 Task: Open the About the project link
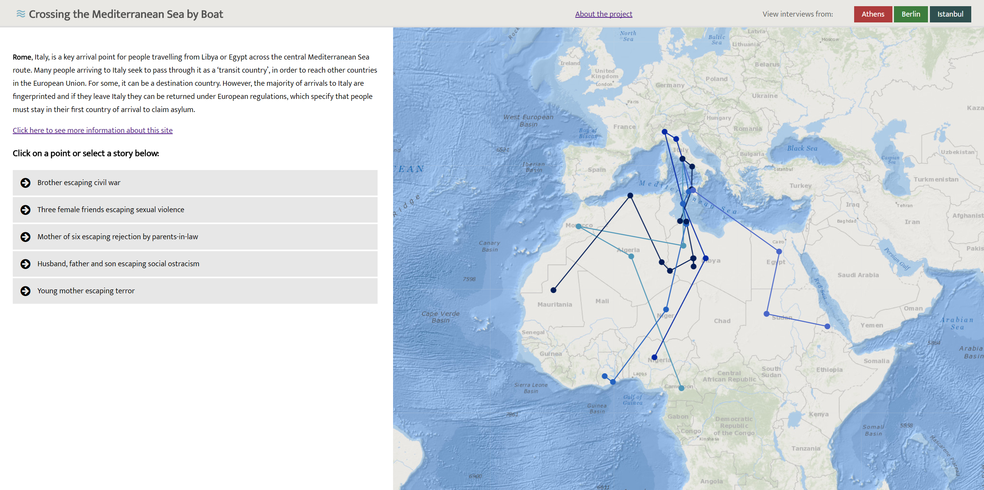tap(603, 14)
